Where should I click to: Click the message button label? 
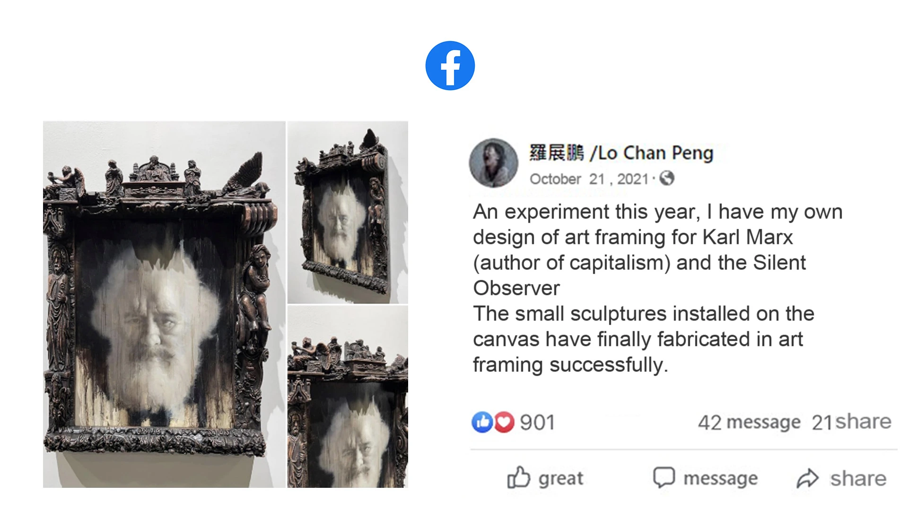tap(721, 478)
